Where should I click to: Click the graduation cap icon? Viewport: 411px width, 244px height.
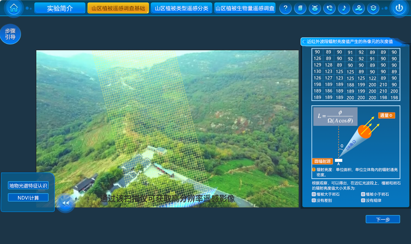(x=373, y=8)
